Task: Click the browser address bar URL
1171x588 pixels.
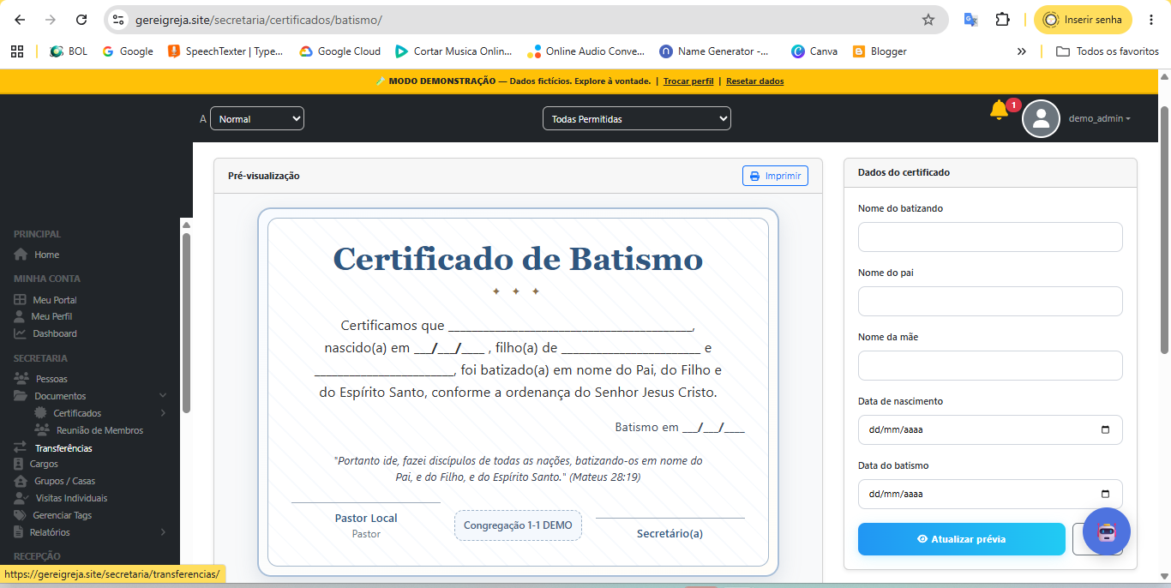Action: click(259, 20)
